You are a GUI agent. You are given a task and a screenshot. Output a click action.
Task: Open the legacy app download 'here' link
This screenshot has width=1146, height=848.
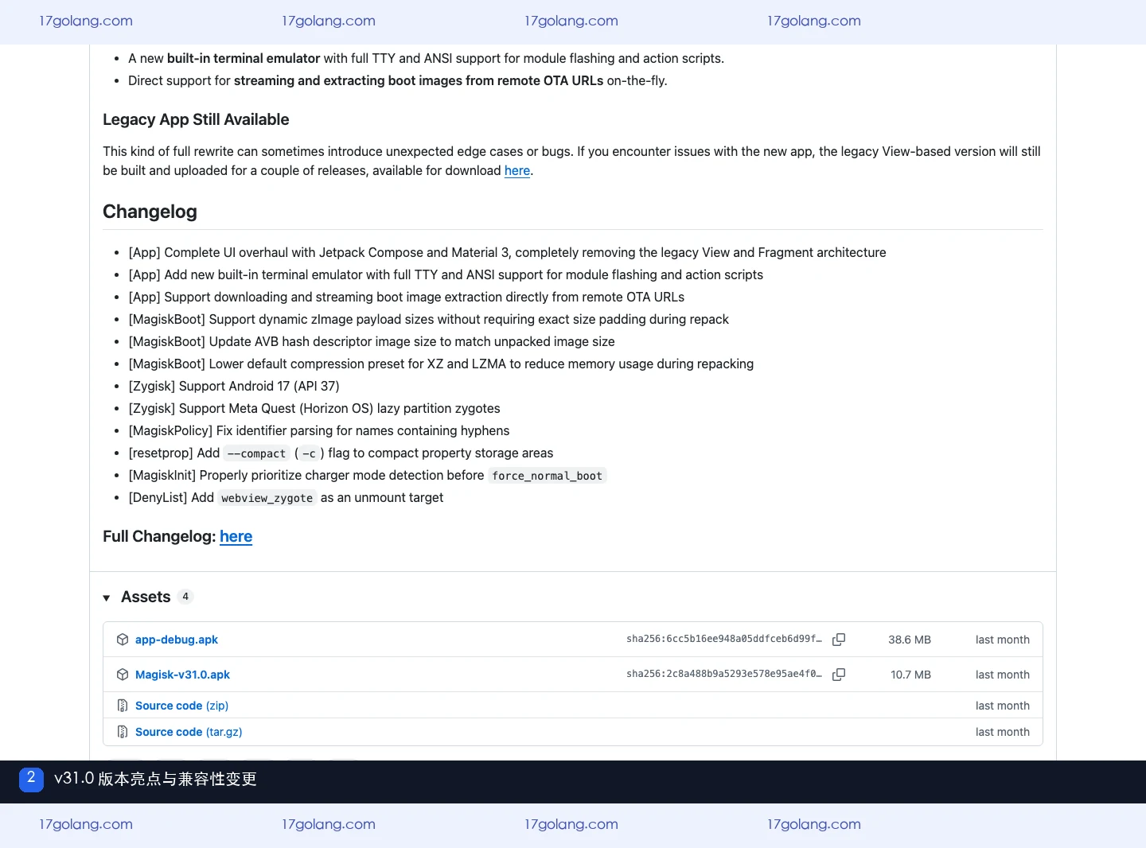pyautogui.click(x=517, y=170)
